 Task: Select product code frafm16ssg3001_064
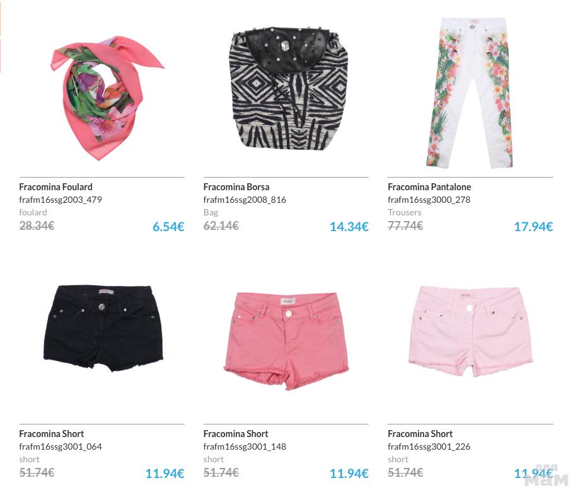tap(61, 447)
